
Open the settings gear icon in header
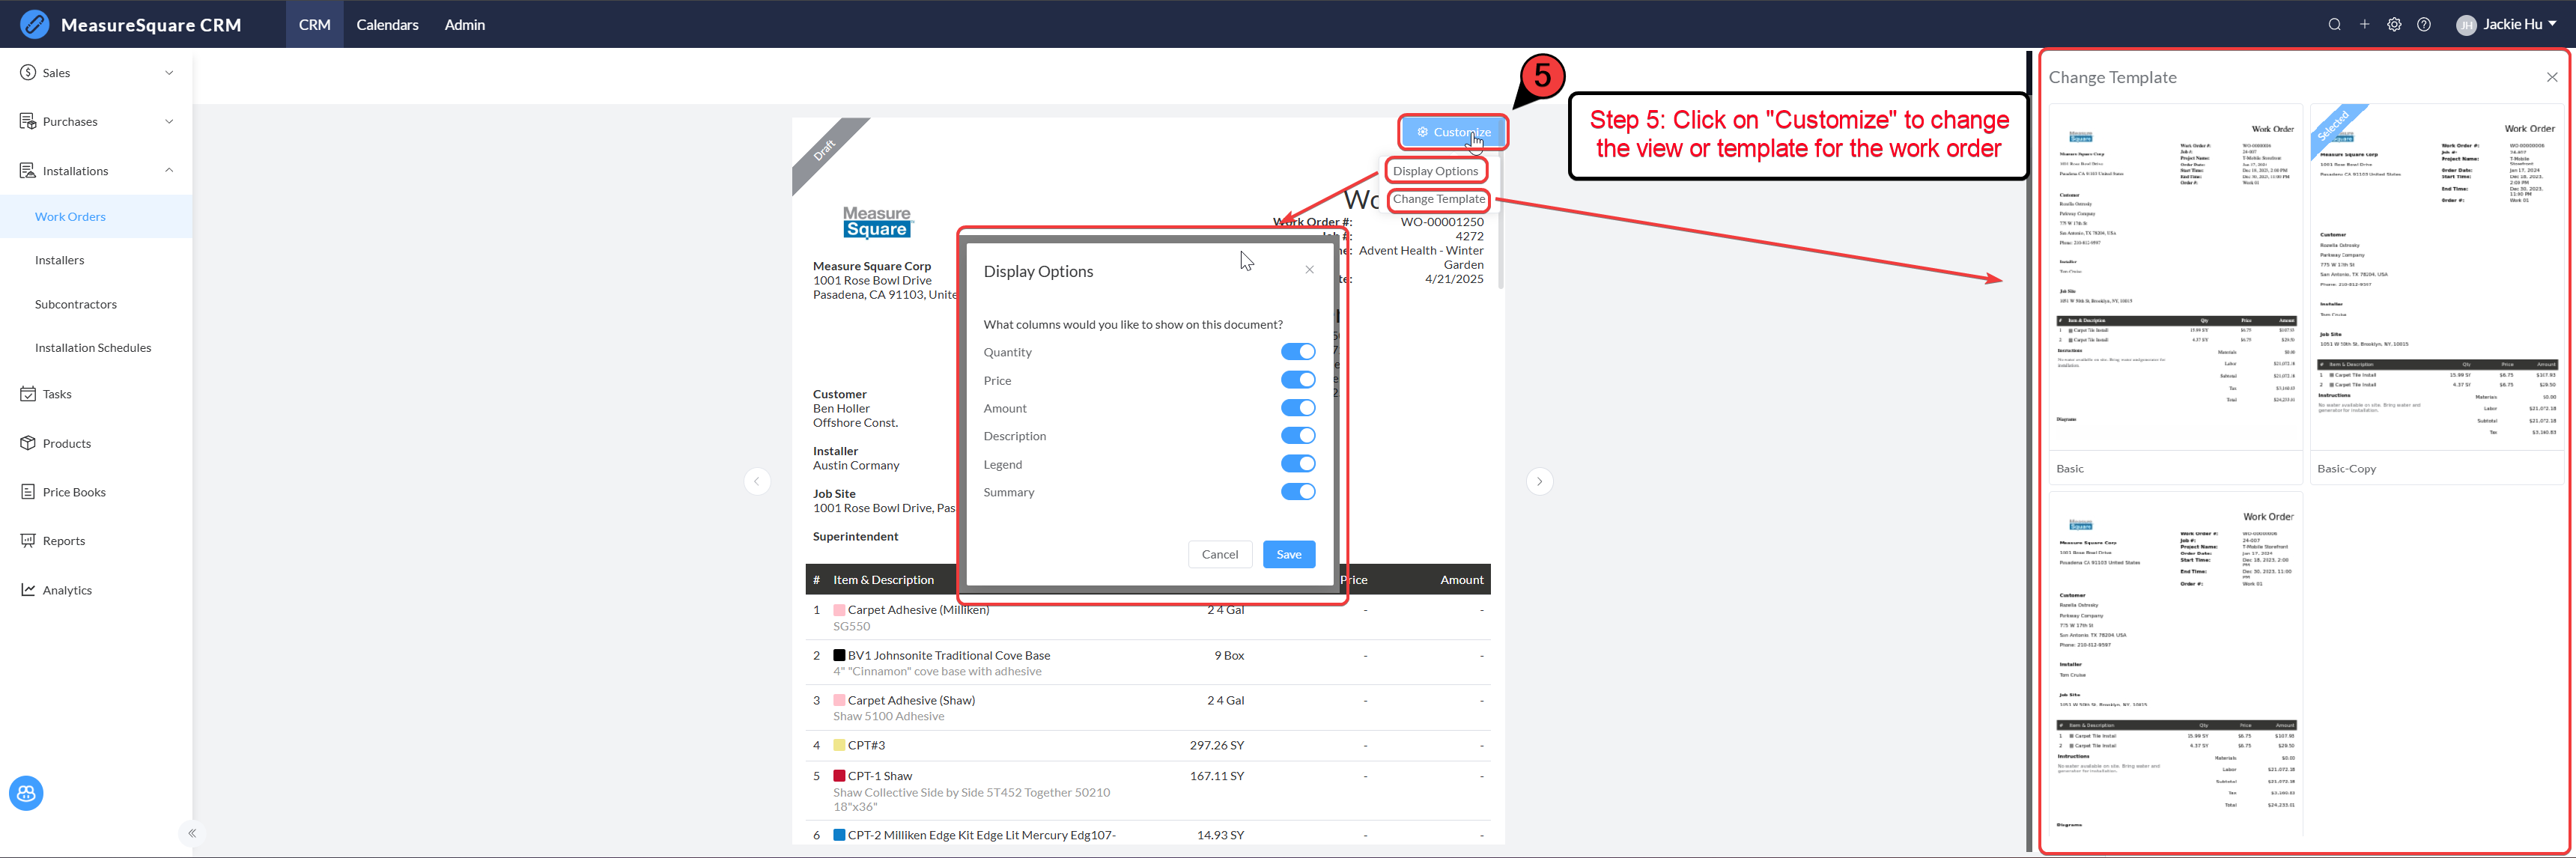pos(2394,25)
